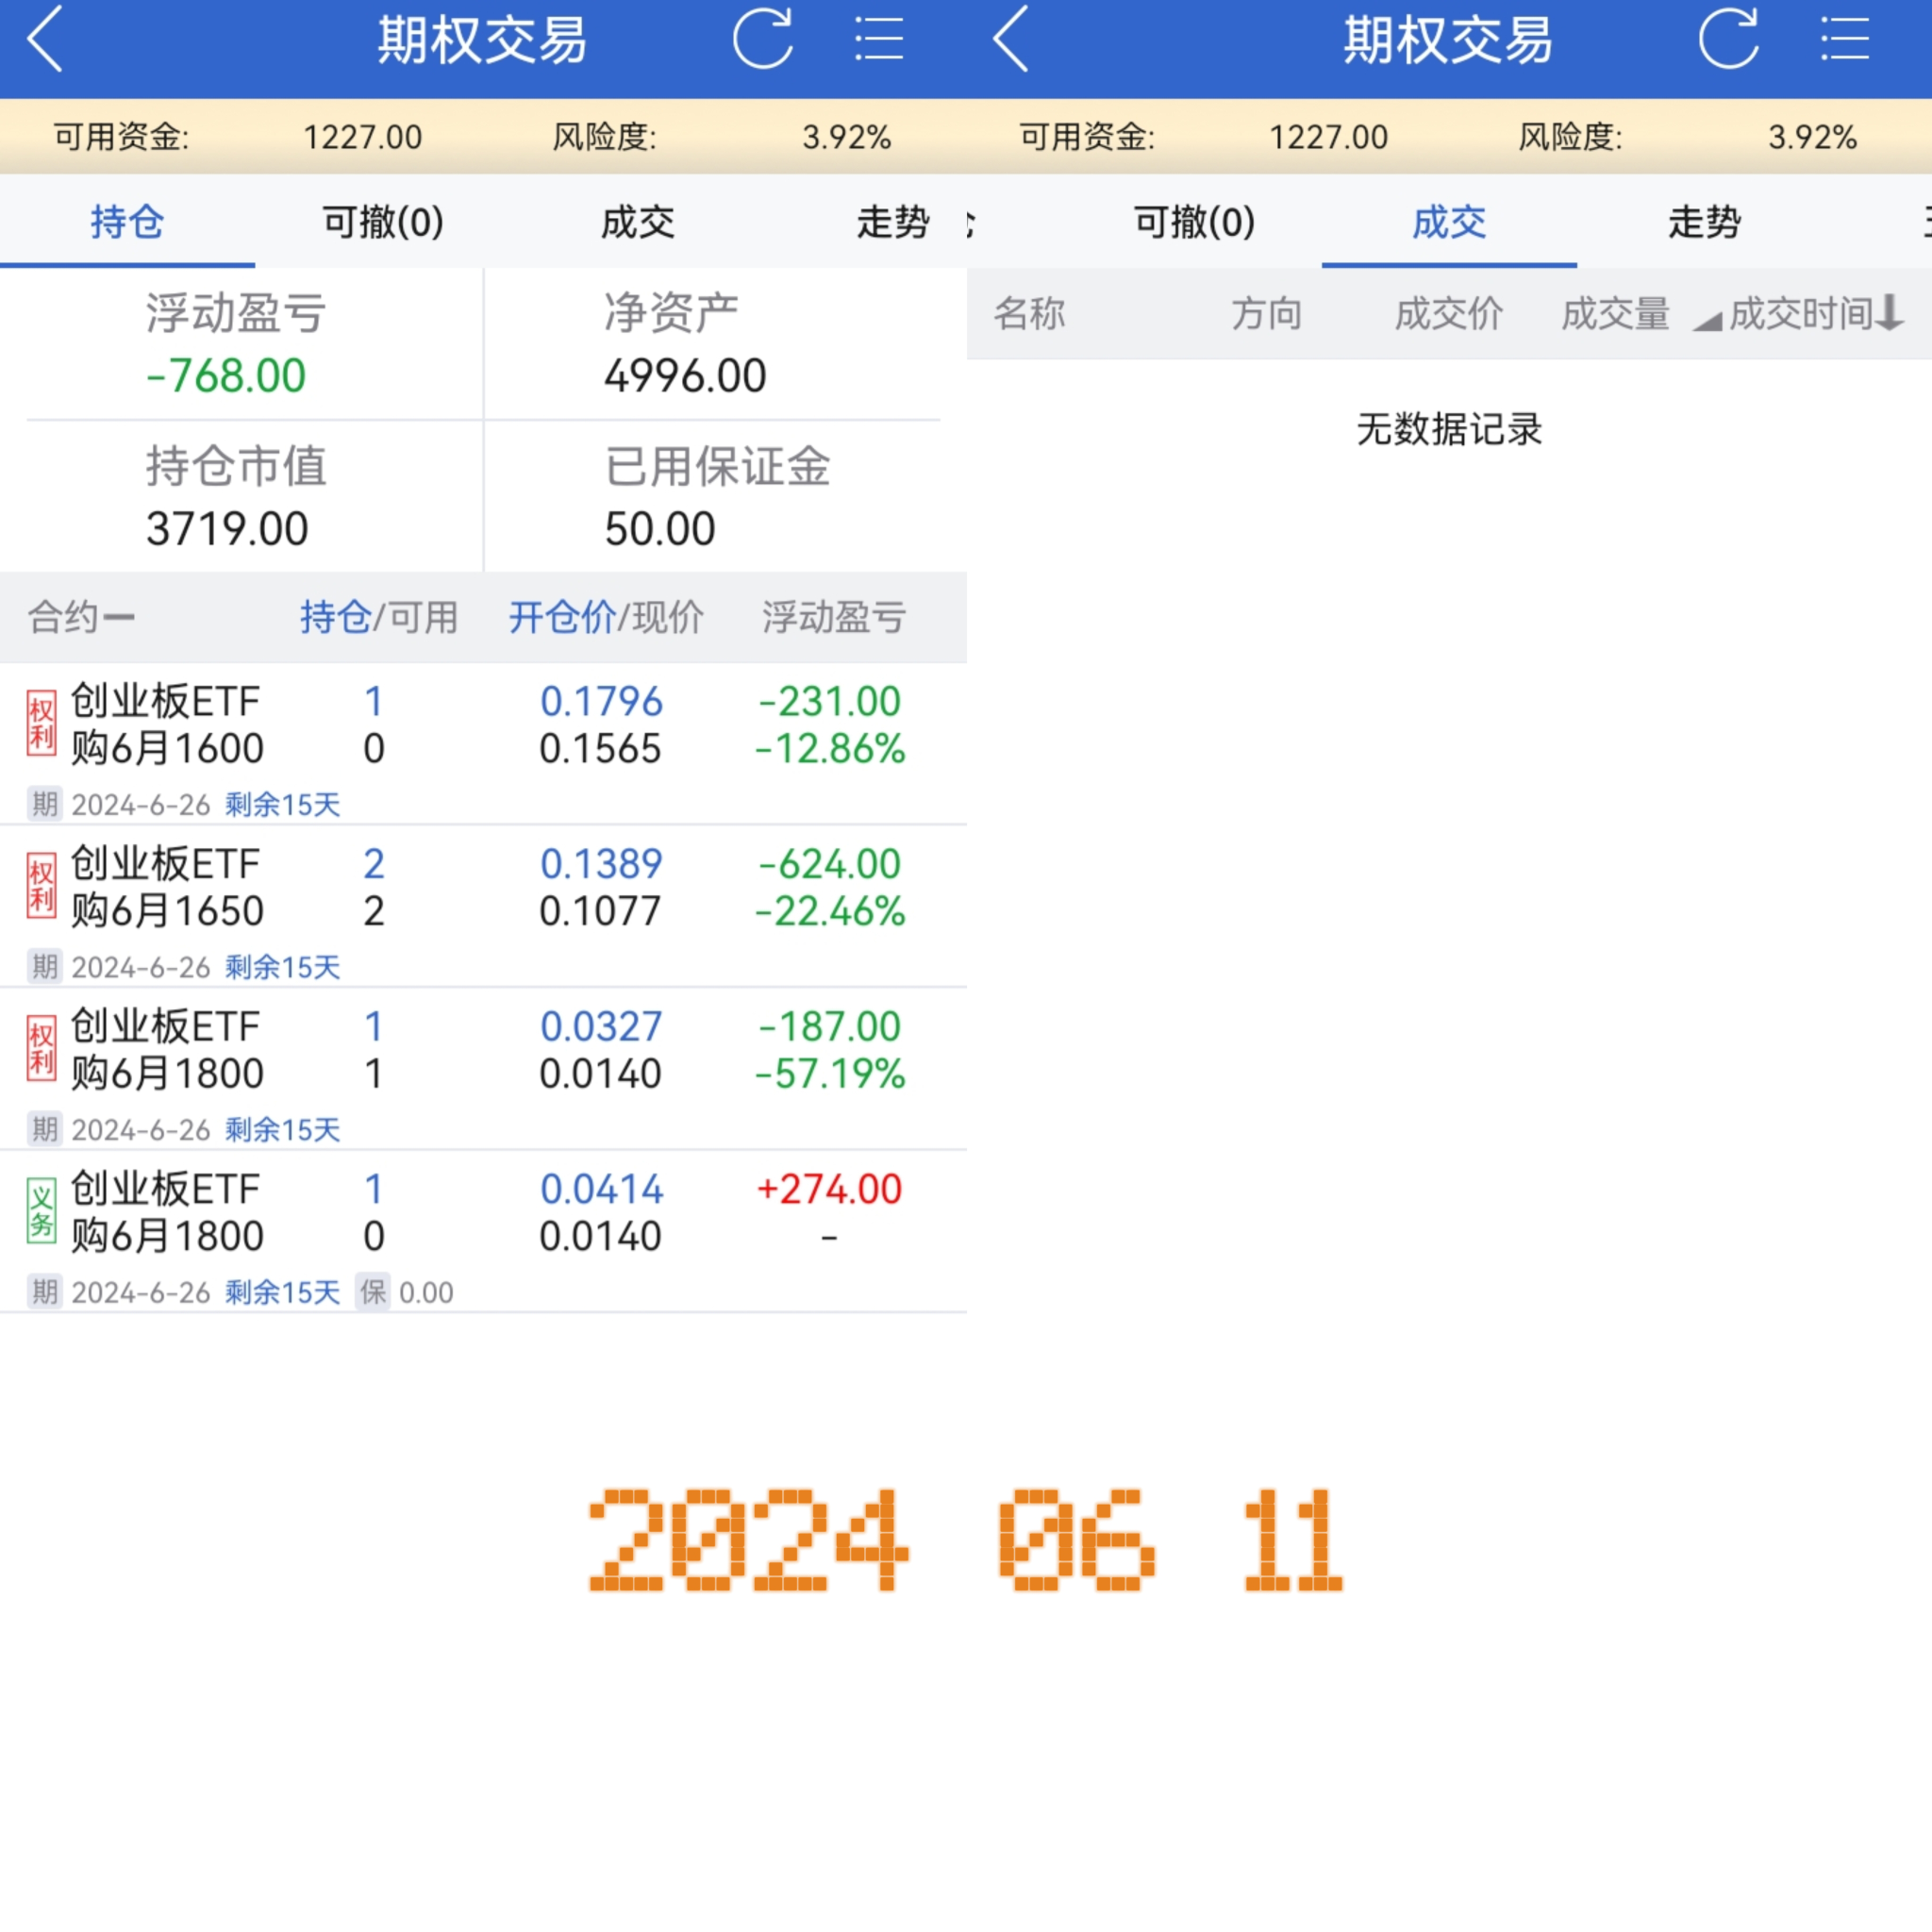This screenshot has height=1932, width=1932.
Task: Sort trades by 成交时间 arrow
Action: click(1888, 314)
